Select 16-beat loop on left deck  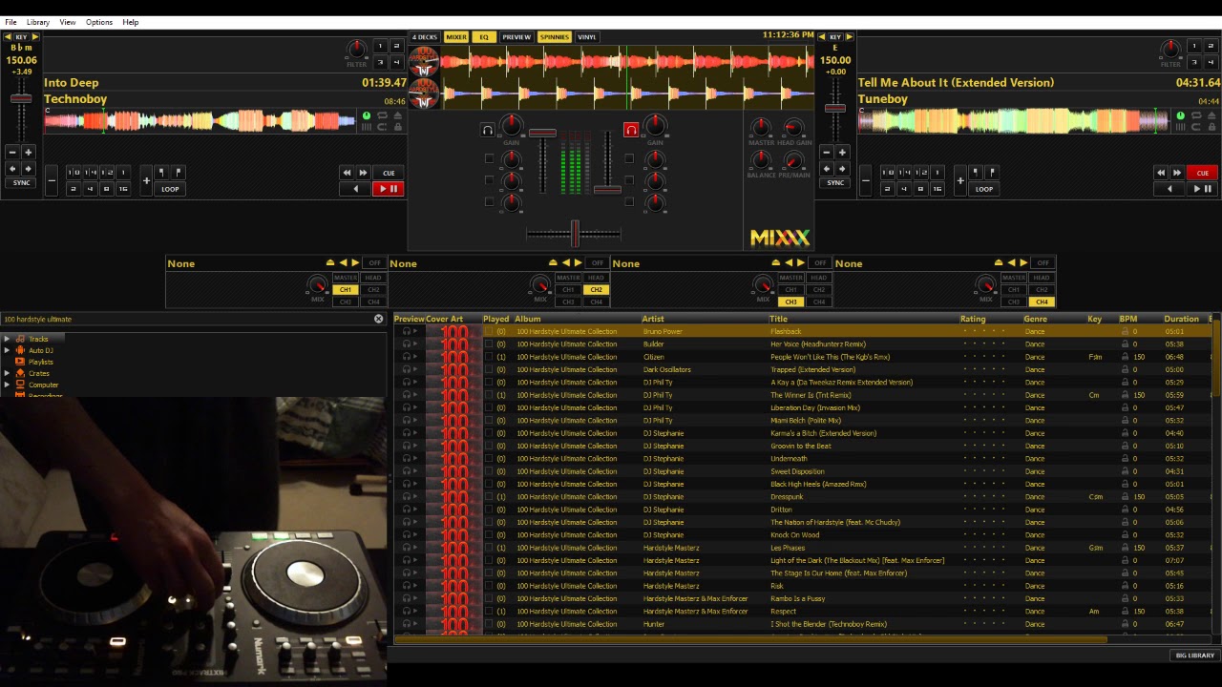click(123, 189)
